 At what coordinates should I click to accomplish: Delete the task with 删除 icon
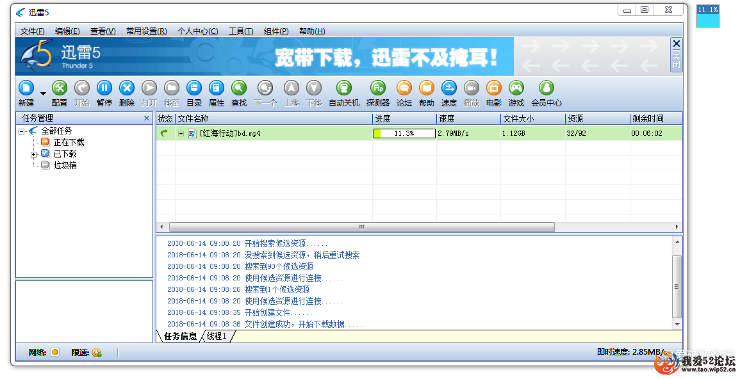(x=127, y=88)
